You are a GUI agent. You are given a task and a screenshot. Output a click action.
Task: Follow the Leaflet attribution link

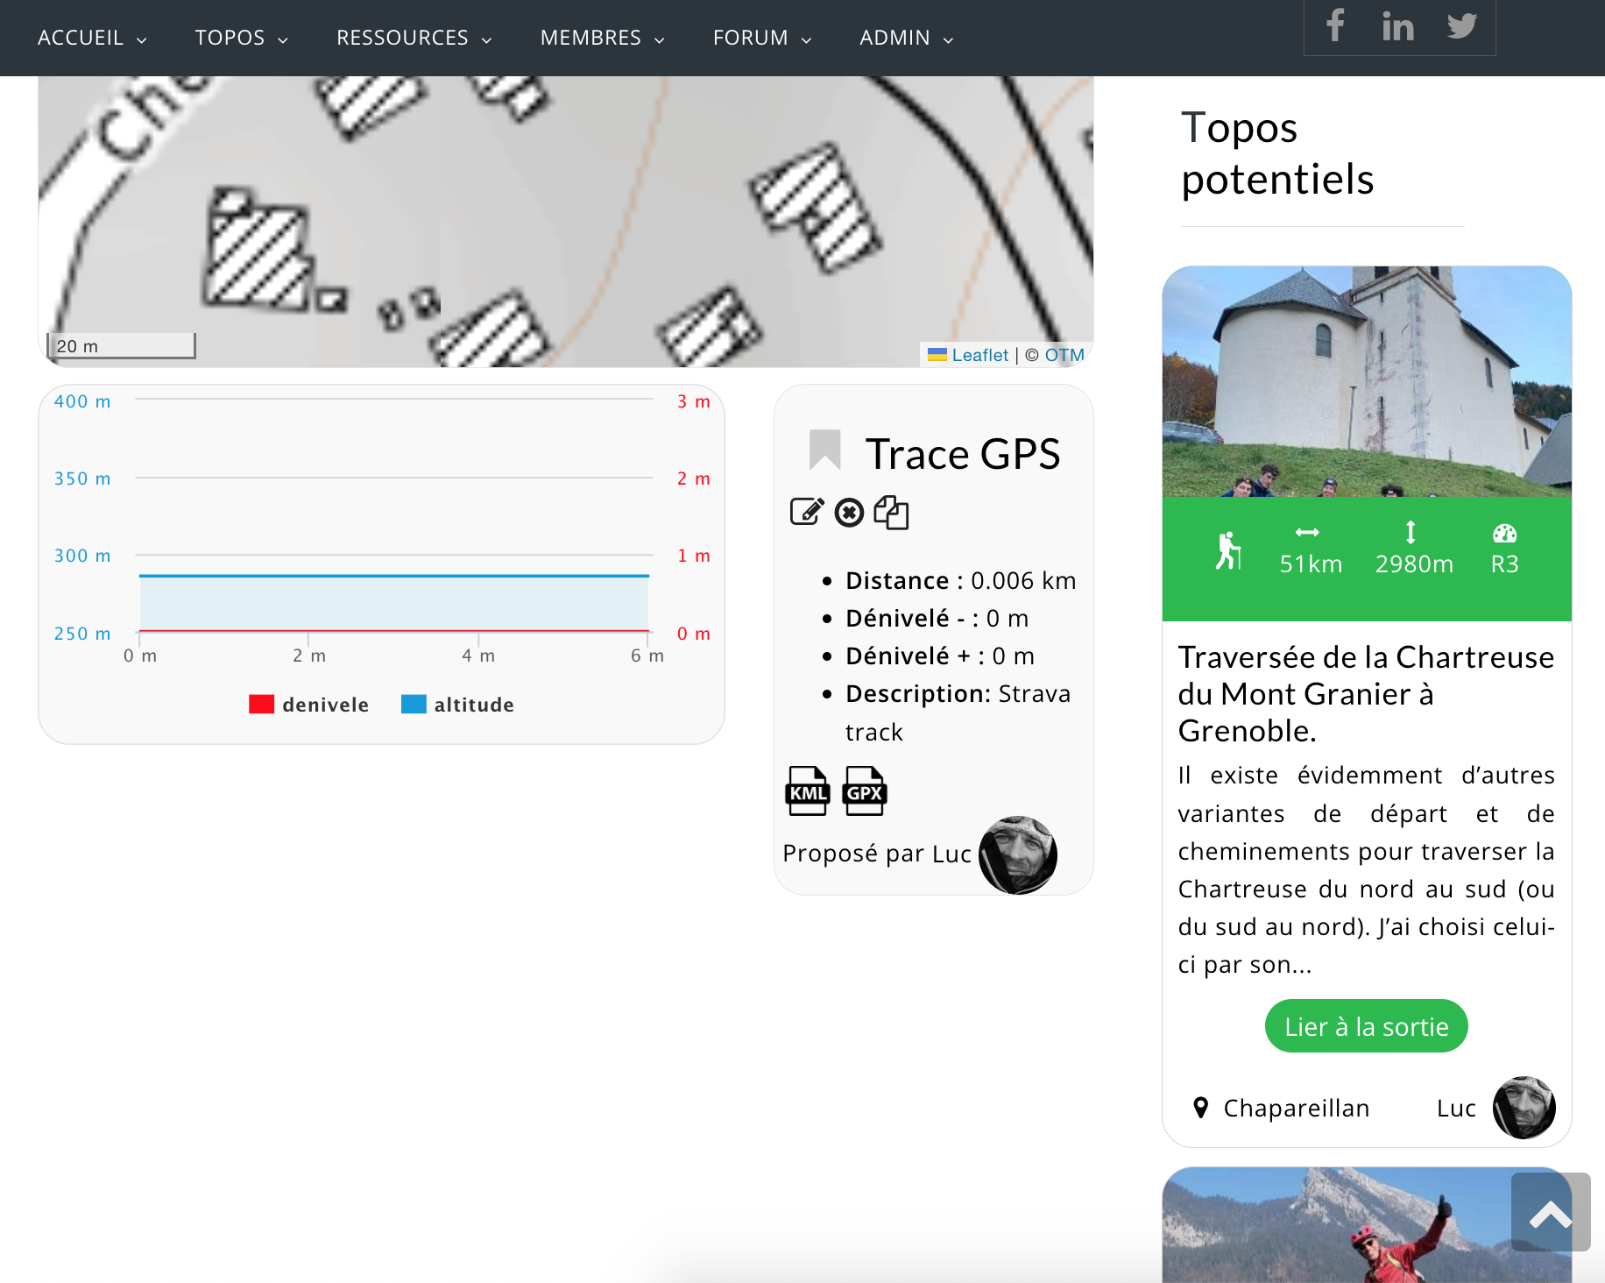pos(979,355)
